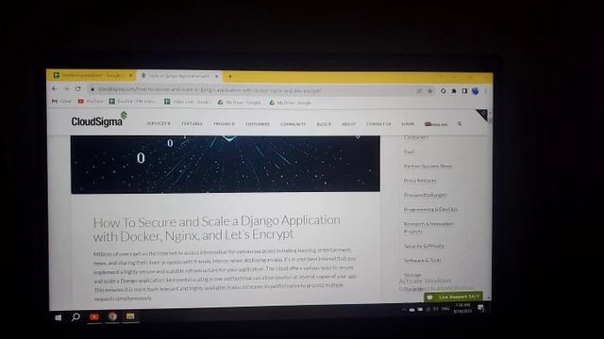604x339 pixels.
Task: Open Gmail bookmark
Action: (x=61, y=101)
